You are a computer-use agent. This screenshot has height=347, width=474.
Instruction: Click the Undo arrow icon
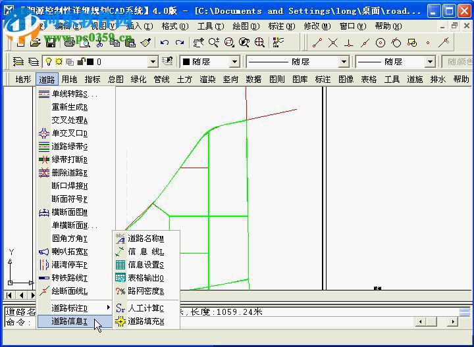(x=165, y=43)
